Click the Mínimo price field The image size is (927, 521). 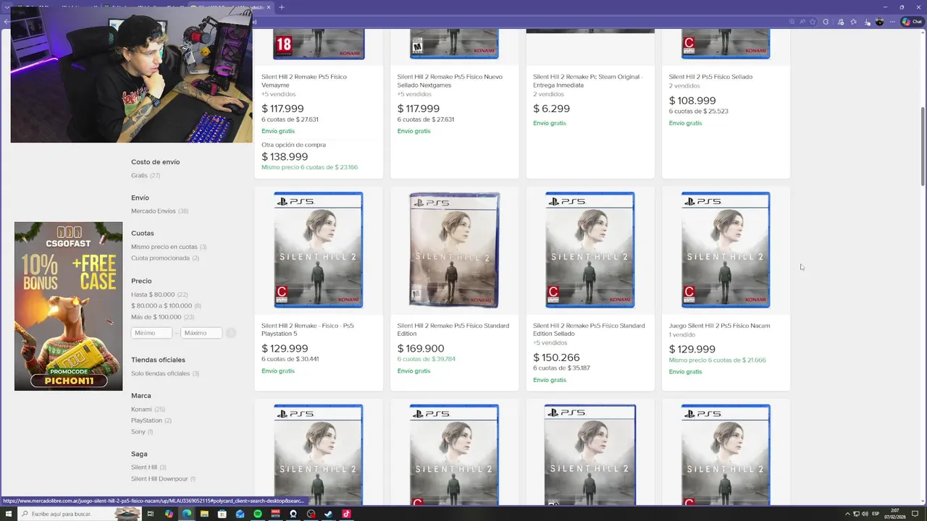pos(151,333)
